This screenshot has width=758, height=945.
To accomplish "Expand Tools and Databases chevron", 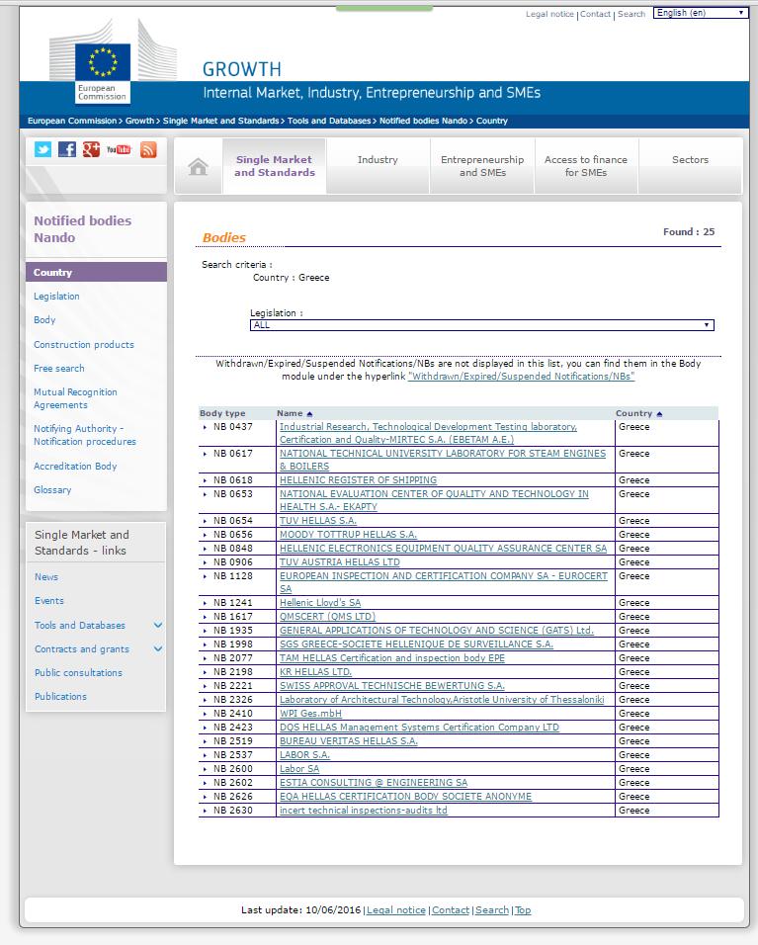I will [158, 625].
